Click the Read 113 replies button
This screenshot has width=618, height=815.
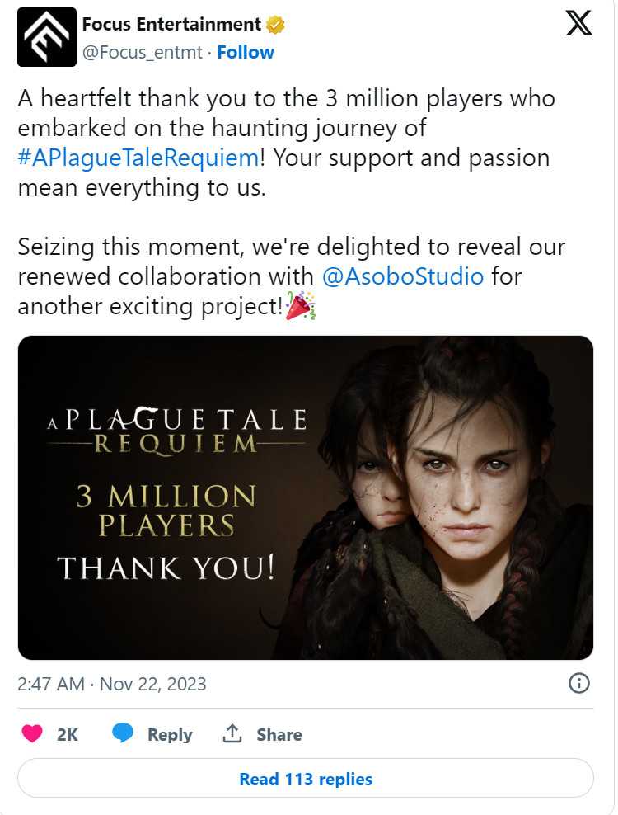tap(306, 779)
